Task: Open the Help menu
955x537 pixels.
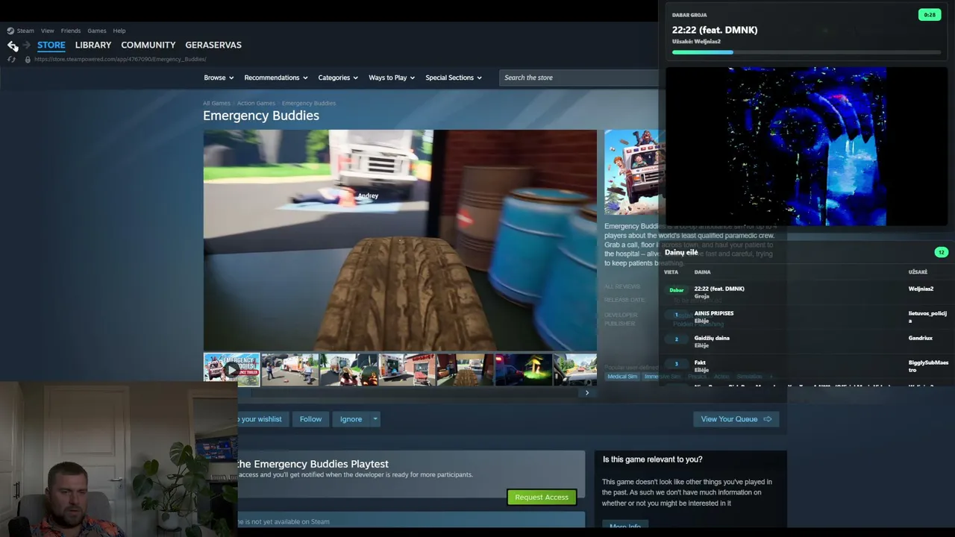Action: [119, 31]
